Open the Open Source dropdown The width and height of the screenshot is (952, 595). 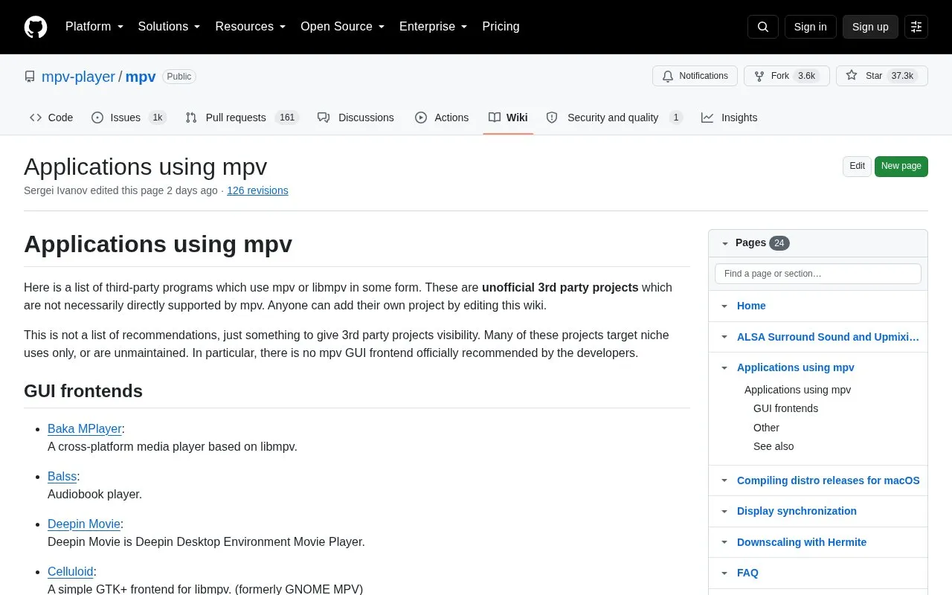pyautogui.click(x=343, y=27)
